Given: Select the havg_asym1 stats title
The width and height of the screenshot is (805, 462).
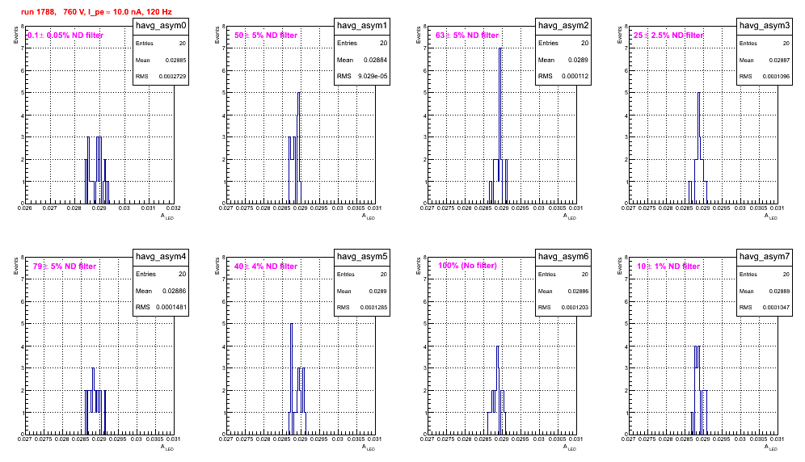Looking at the screenshot, I should [362, 26].
